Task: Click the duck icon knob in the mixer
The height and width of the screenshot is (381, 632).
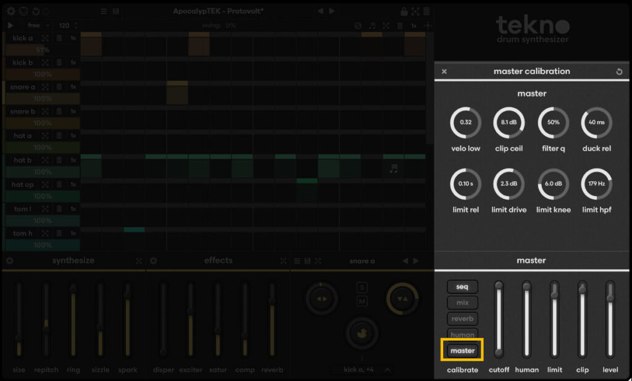Action: 361,333
